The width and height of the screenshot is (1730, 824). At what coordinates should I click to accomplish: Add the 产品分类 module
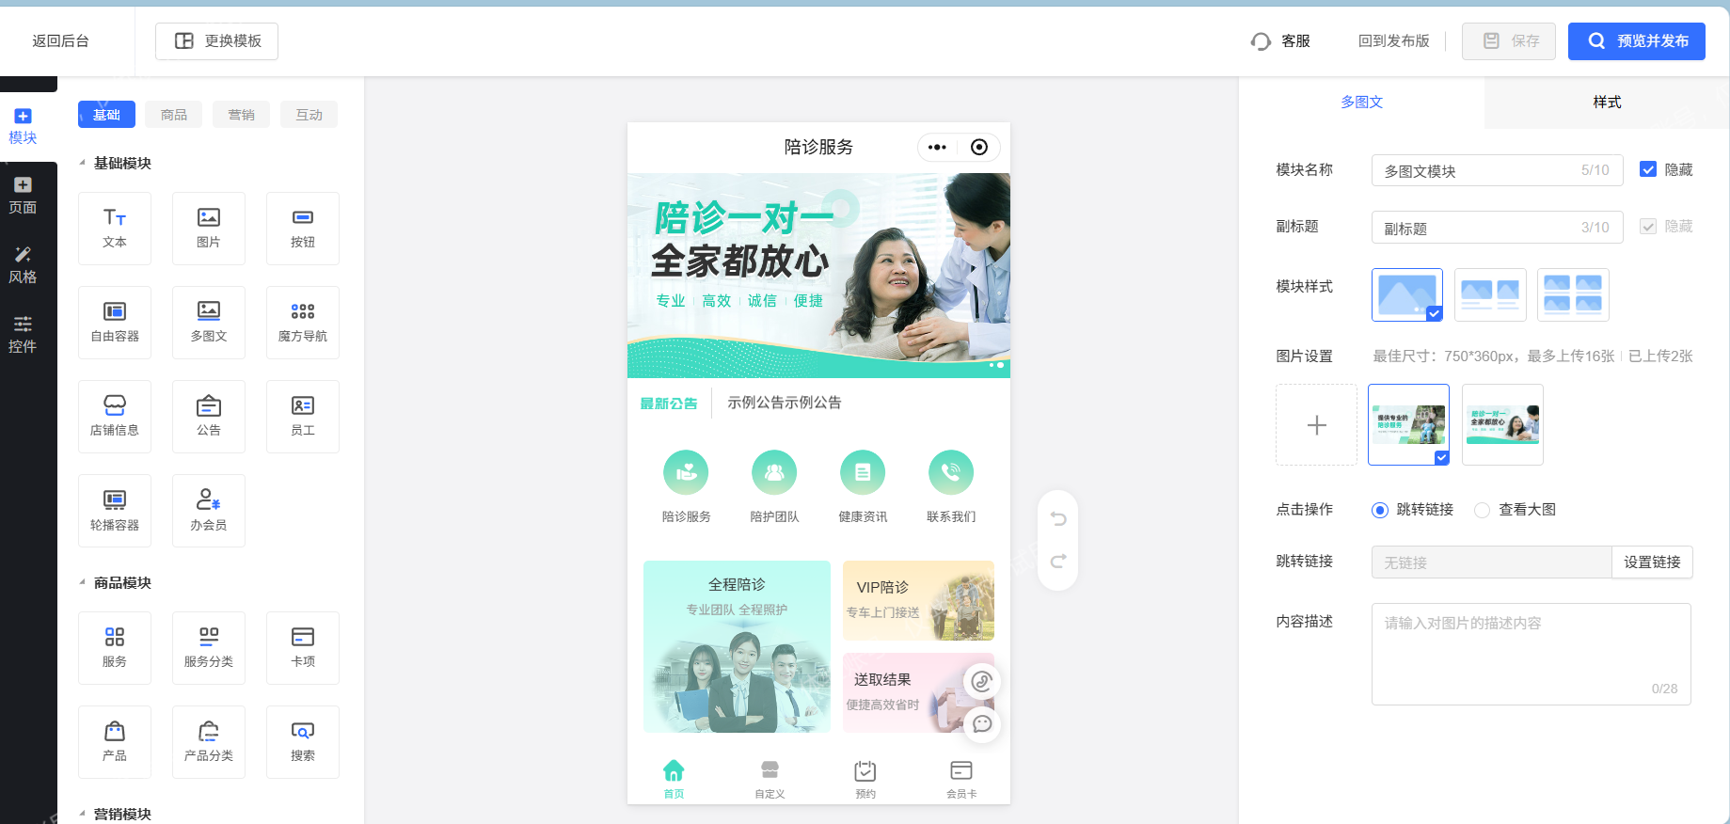coord(209,742)
